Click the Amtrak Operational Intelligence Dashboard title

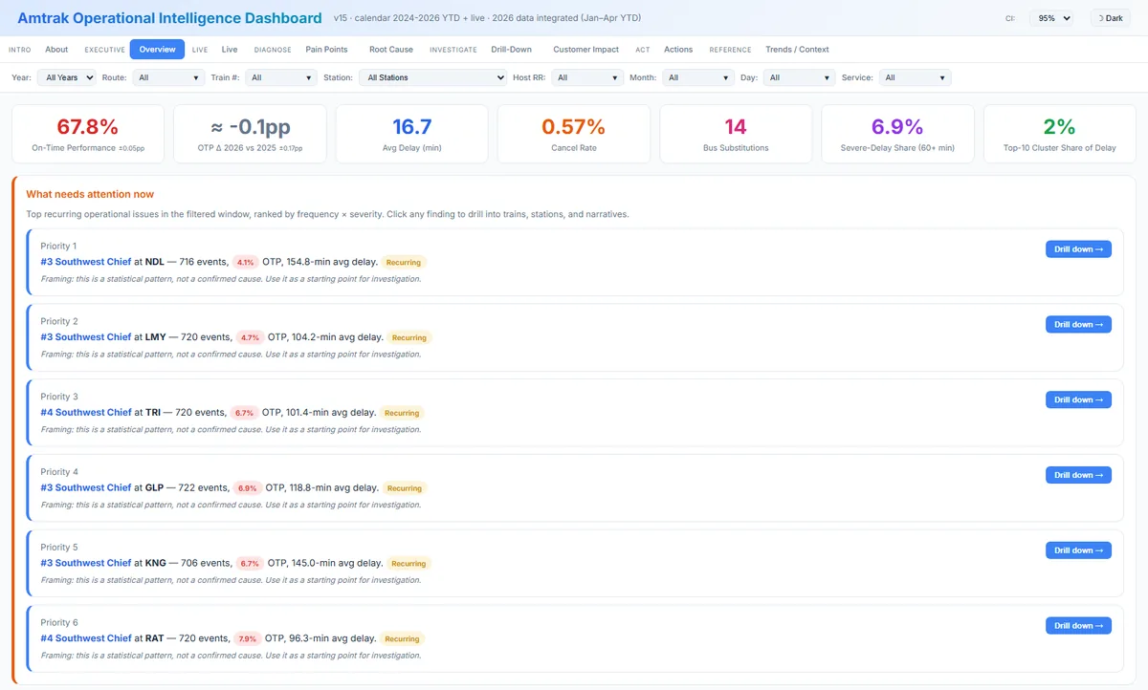[x=169, y=18]
